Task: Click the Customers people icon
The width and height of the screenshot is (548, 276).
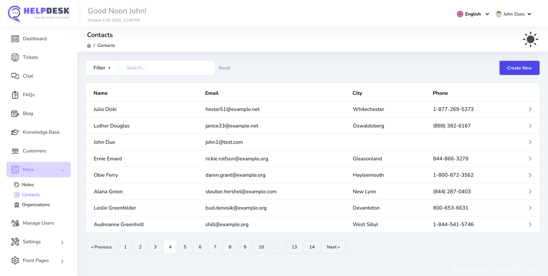Action: (x=15, y=151)
